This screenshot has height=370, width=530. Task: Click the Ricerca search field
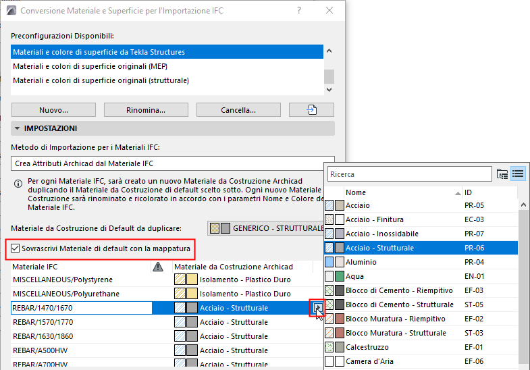409,174
